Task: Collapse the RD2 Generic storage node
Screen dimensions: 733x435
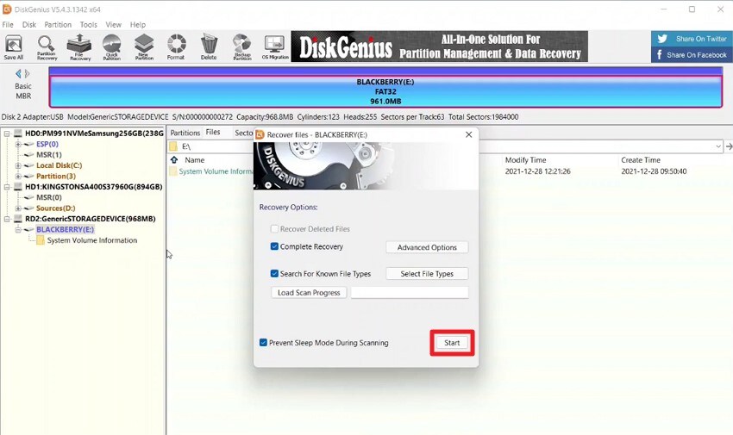Action: [7, 219]
